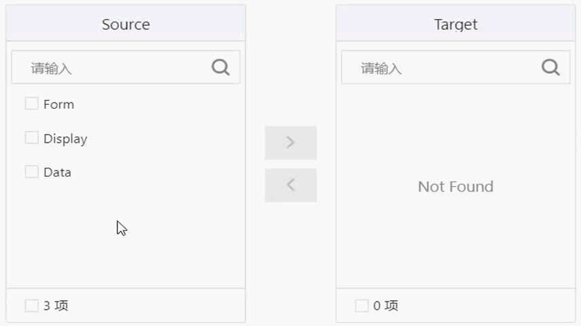The height and width of the screenshot is (326, 581).
Task: Toggle the select-all checkbox beside 0 项
Action: click(362, 306)
